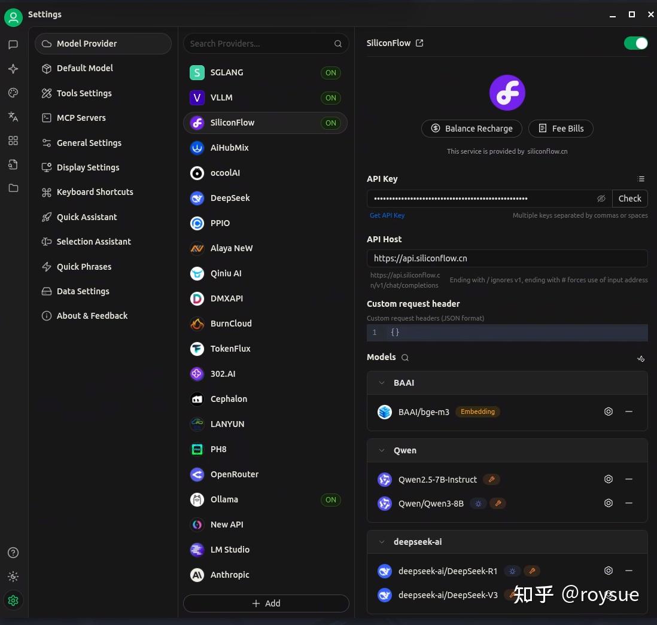Click the Balance Recharge button
The image size is (657, 625).
point(472,129)
